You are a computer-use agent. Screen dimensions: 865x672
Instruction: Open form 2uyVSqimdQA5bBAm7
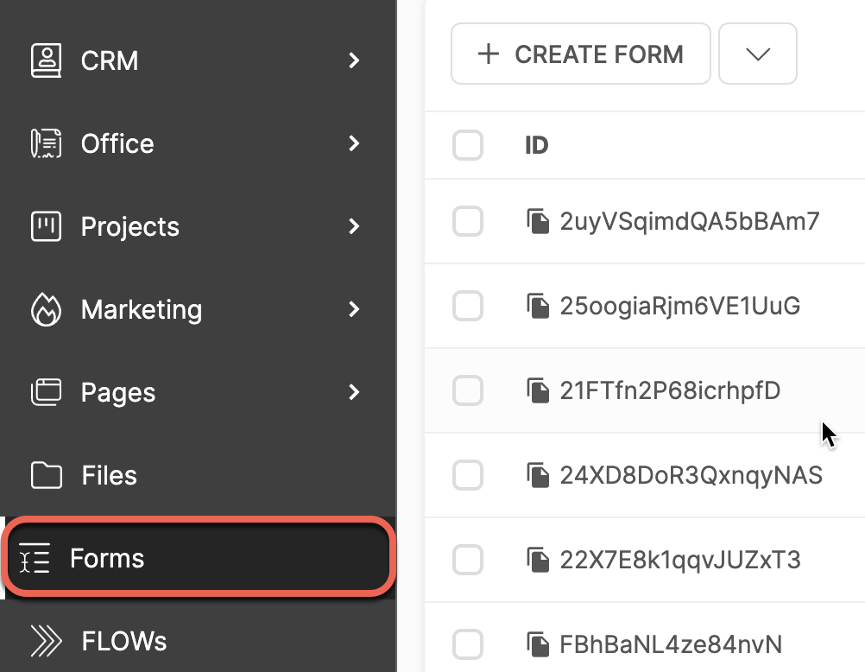pyautogui.click(x=690, y=221)
